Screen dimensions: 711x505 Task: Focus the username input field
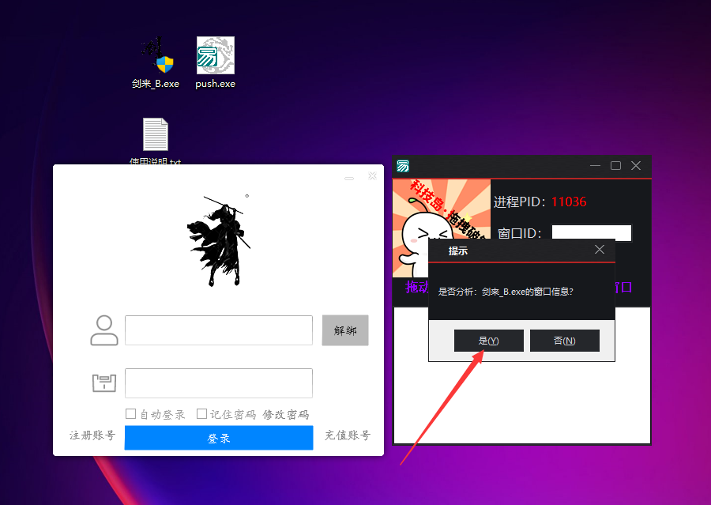219,330
